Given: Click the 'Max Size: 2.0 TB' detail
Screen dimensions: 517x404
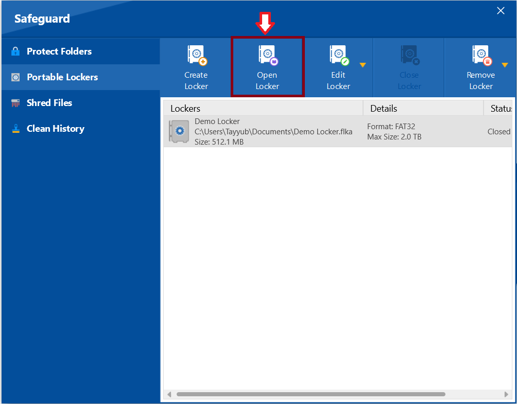Looking at the screenshot, I should (x=394, y=137).
